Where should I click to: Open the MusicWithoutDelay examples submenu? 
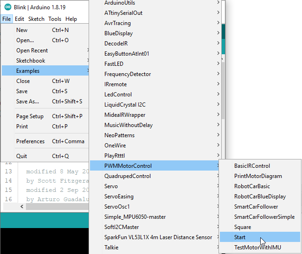[x=155, y=125]
